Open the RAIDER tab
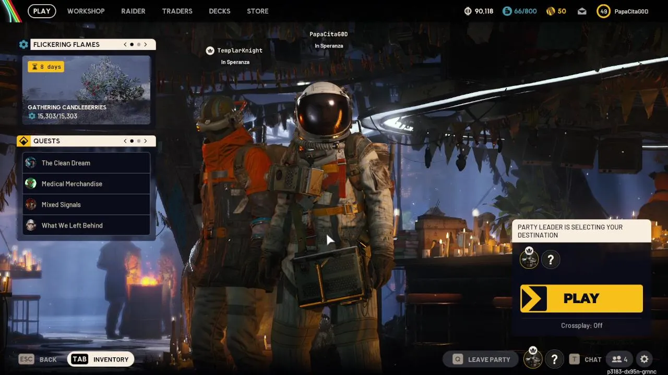The height and width of the screenshot is (375, 668). [133, 11]
